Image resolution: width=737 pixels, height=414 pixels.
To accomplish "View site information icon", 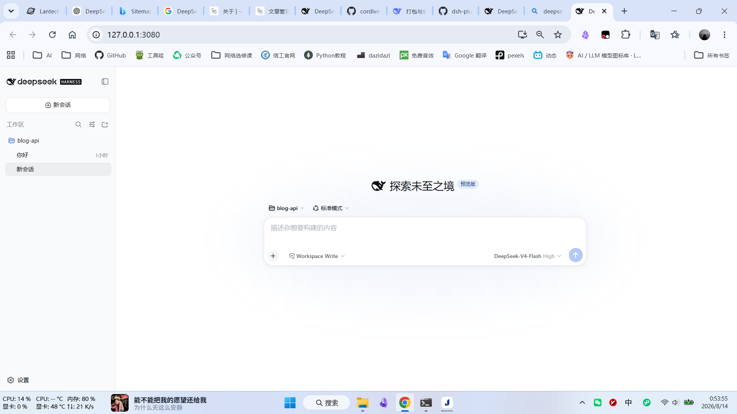I will coord(96,34).
